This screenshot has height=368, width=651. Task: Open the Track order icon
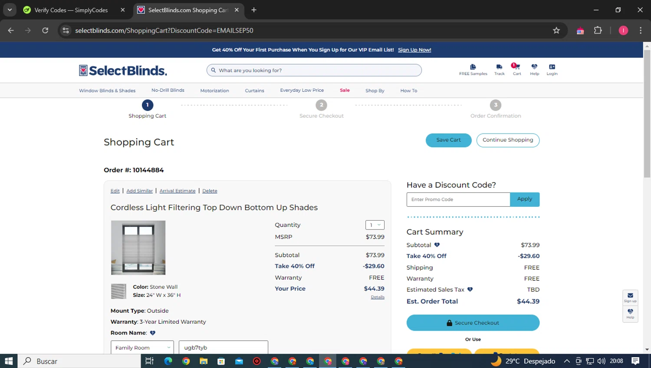[500, 70]
